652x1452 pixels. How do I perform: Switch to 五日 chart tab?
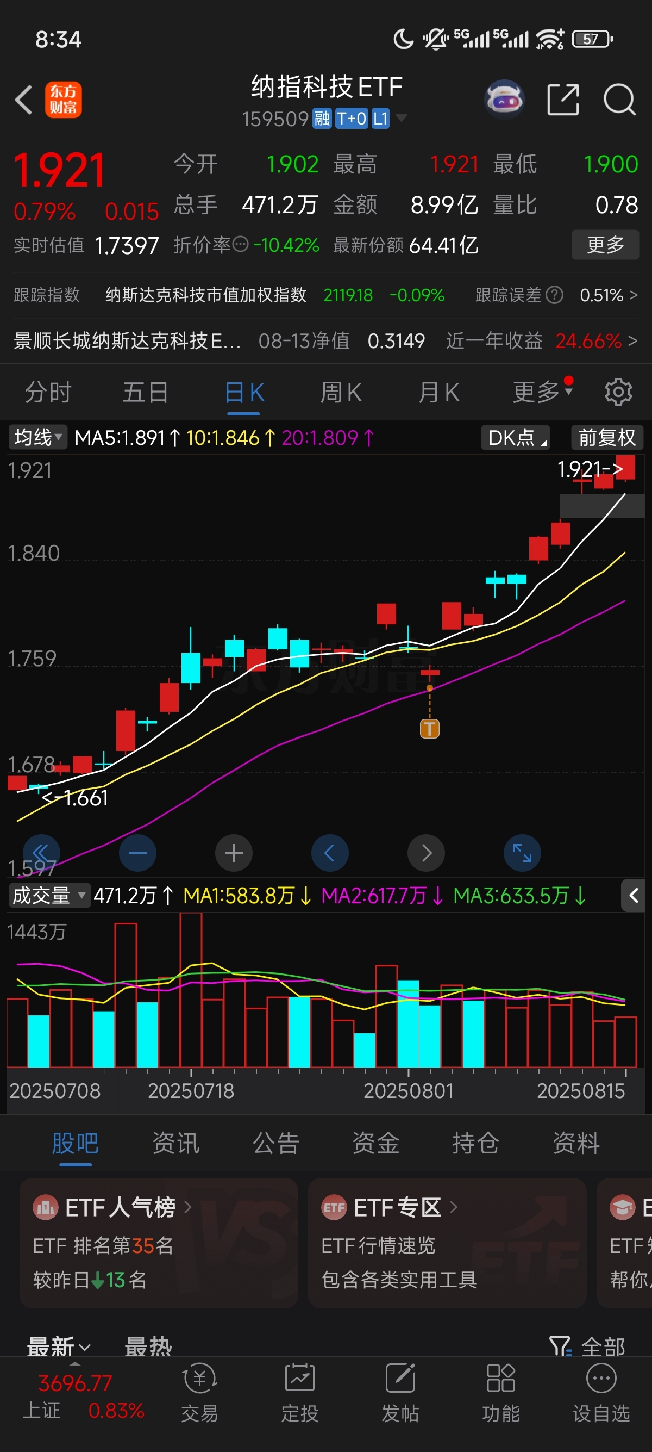point(146,392)
